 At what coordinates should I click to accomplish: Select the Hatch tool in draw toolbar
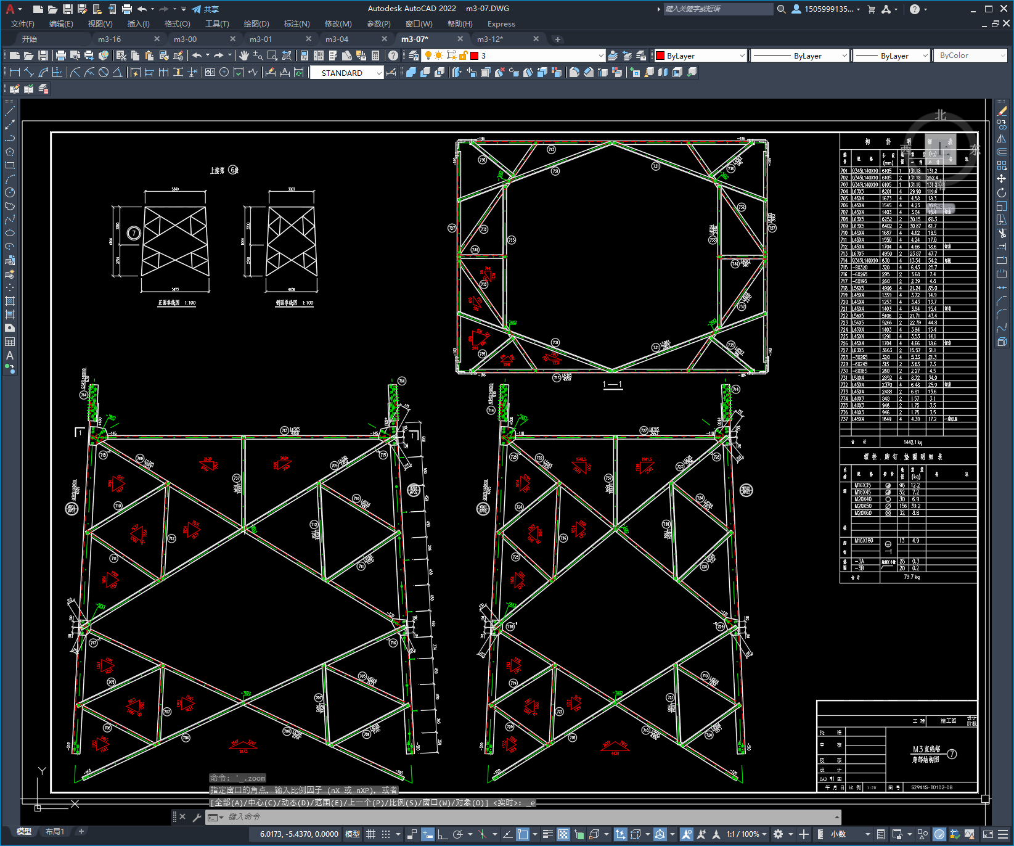coord(10,301)
